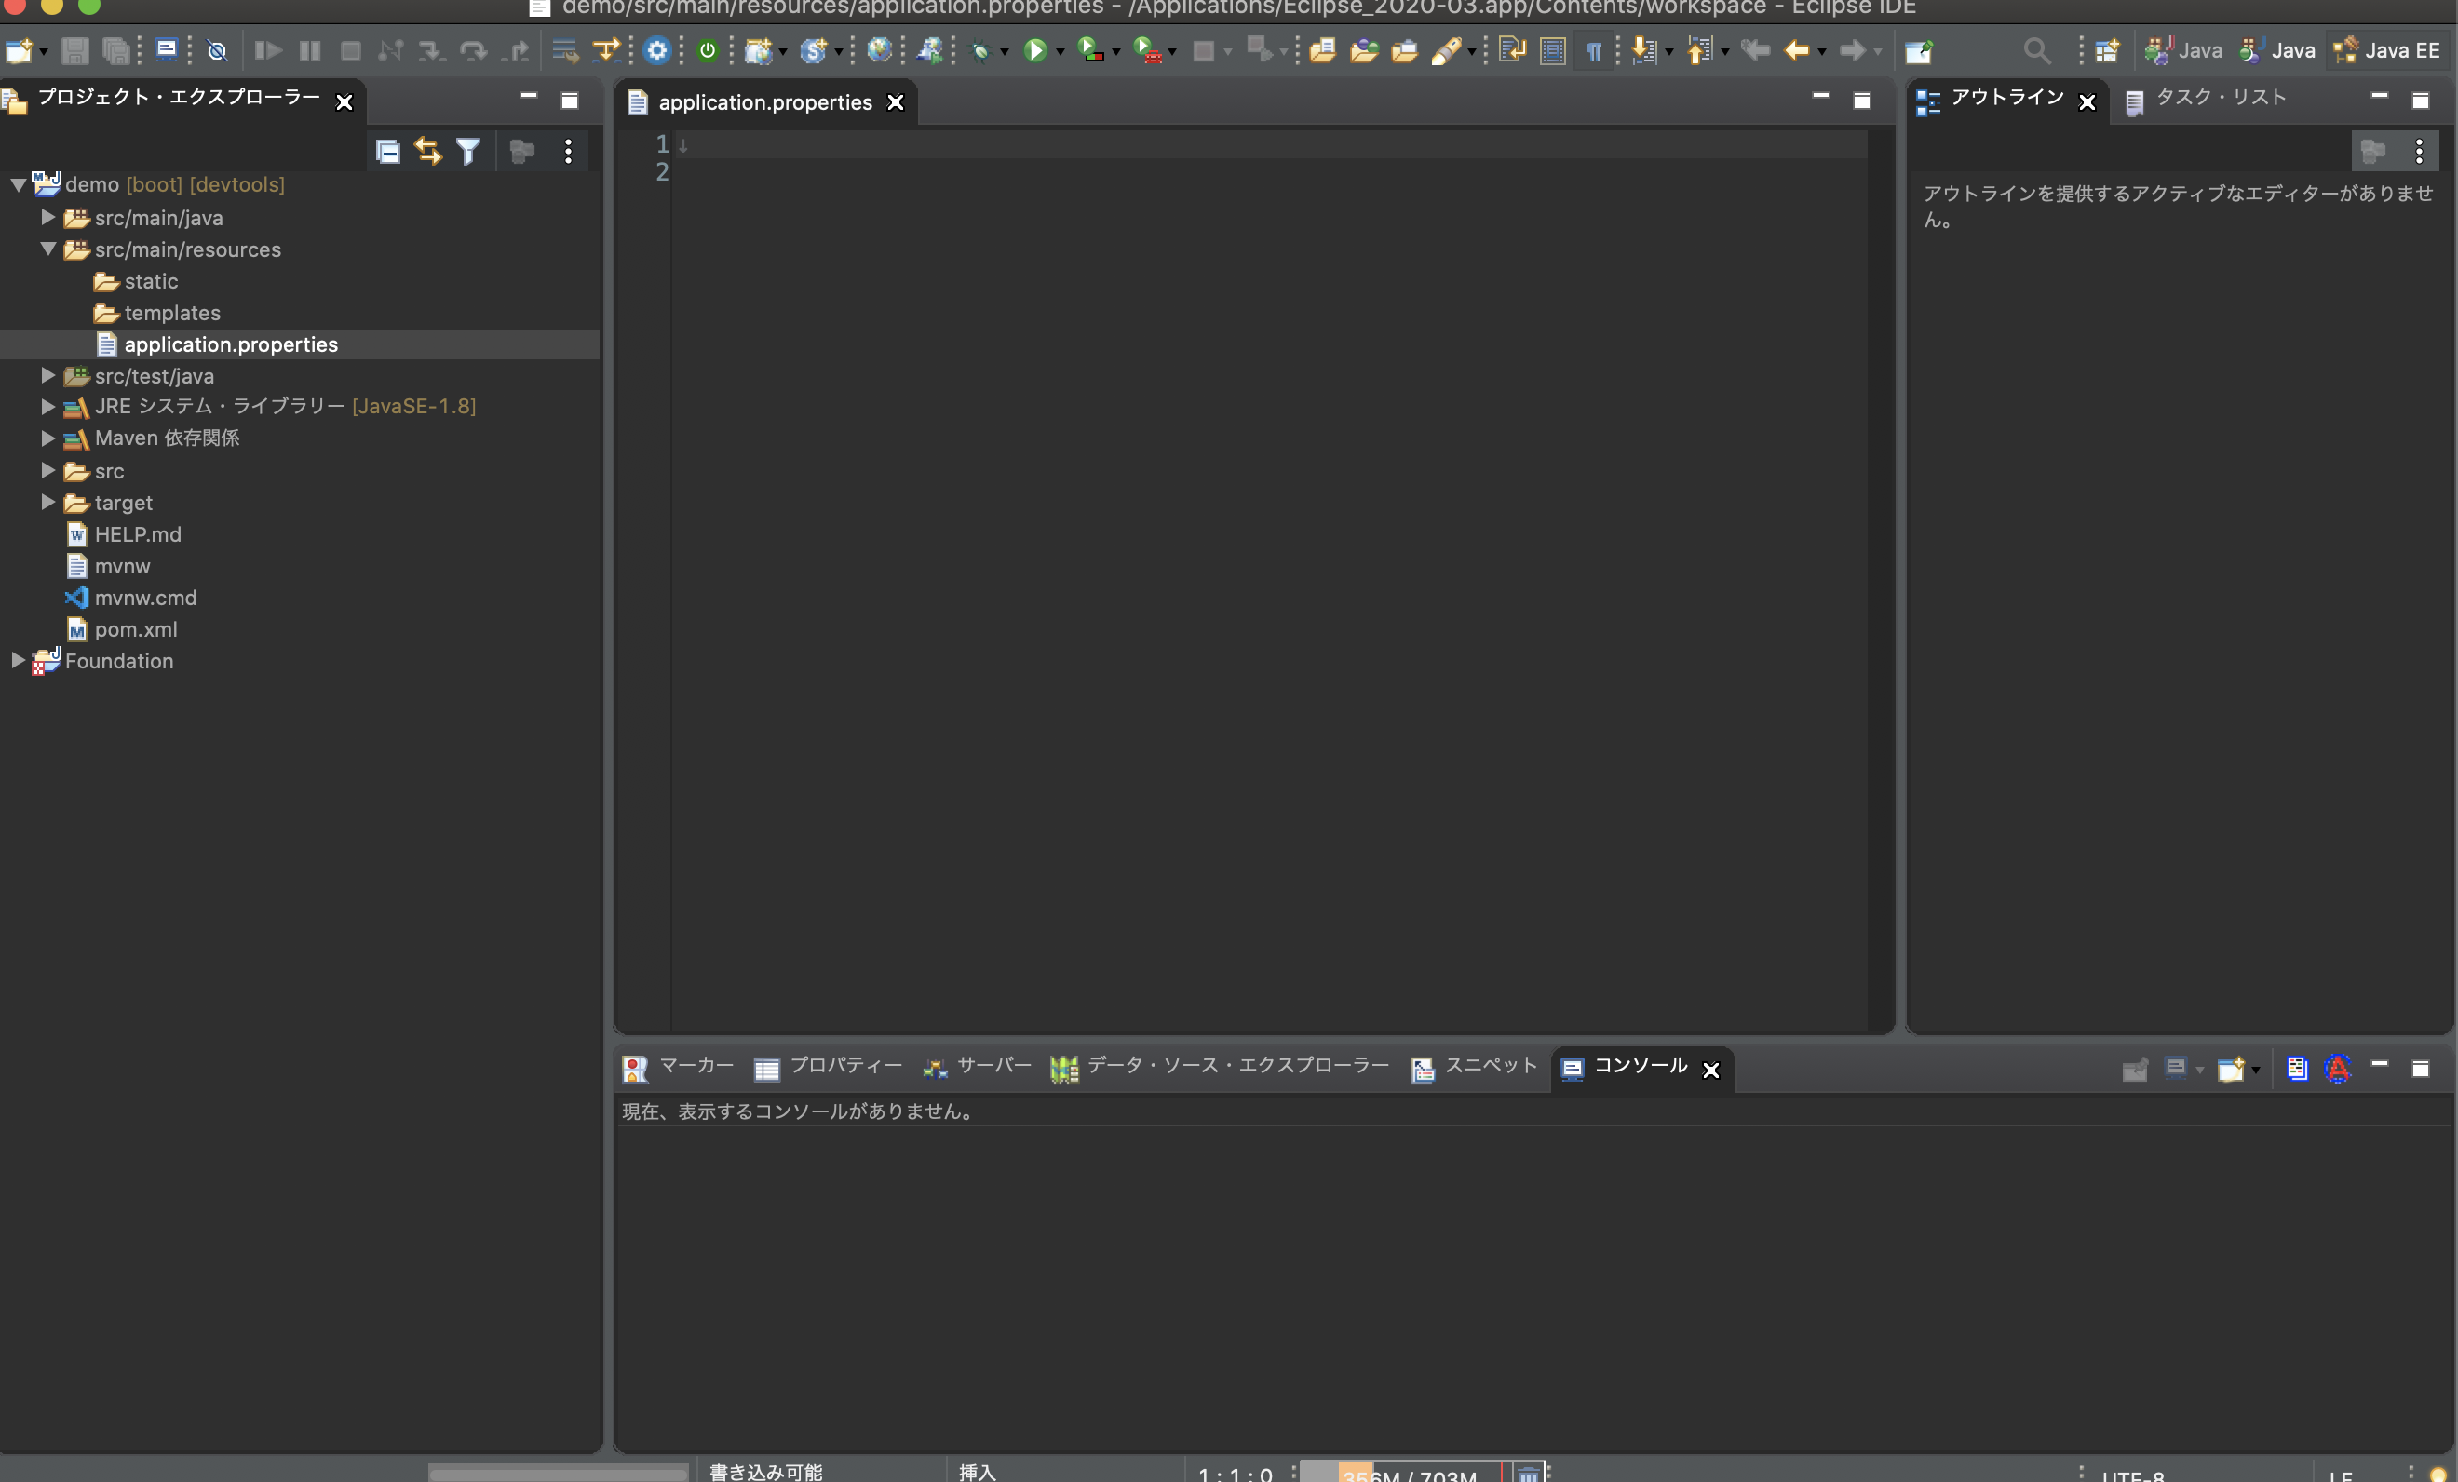Toggle Link with Editor in Project Explorer

428,152
